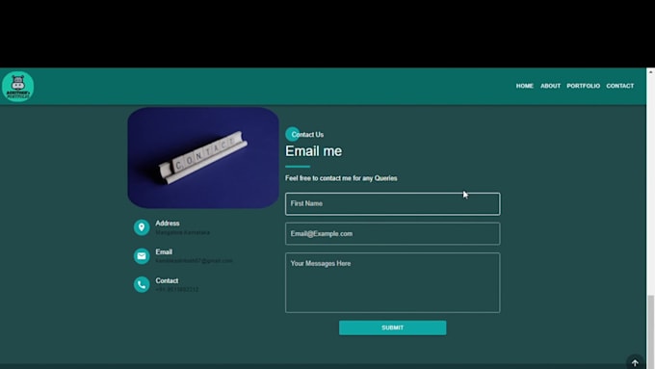Click the 'Address' label text

coord(168,224)
